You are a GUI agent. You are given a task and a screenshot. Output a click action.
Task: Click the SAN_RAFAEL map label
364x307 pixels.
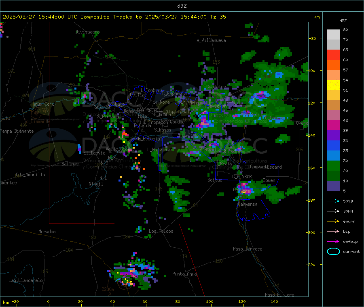pyautogui.click(x=148, y=110)
